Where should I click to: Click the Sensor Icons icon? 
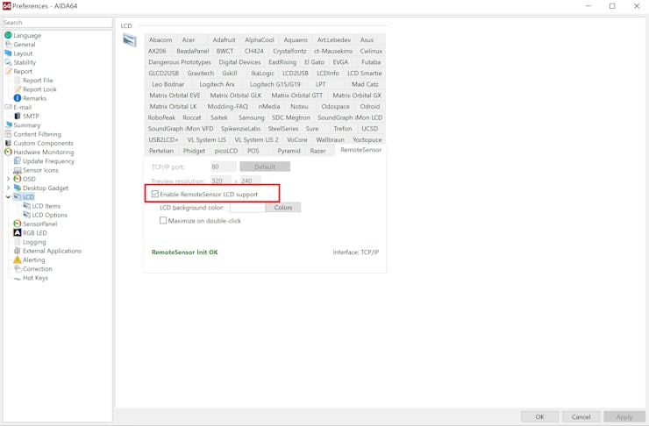18,170
